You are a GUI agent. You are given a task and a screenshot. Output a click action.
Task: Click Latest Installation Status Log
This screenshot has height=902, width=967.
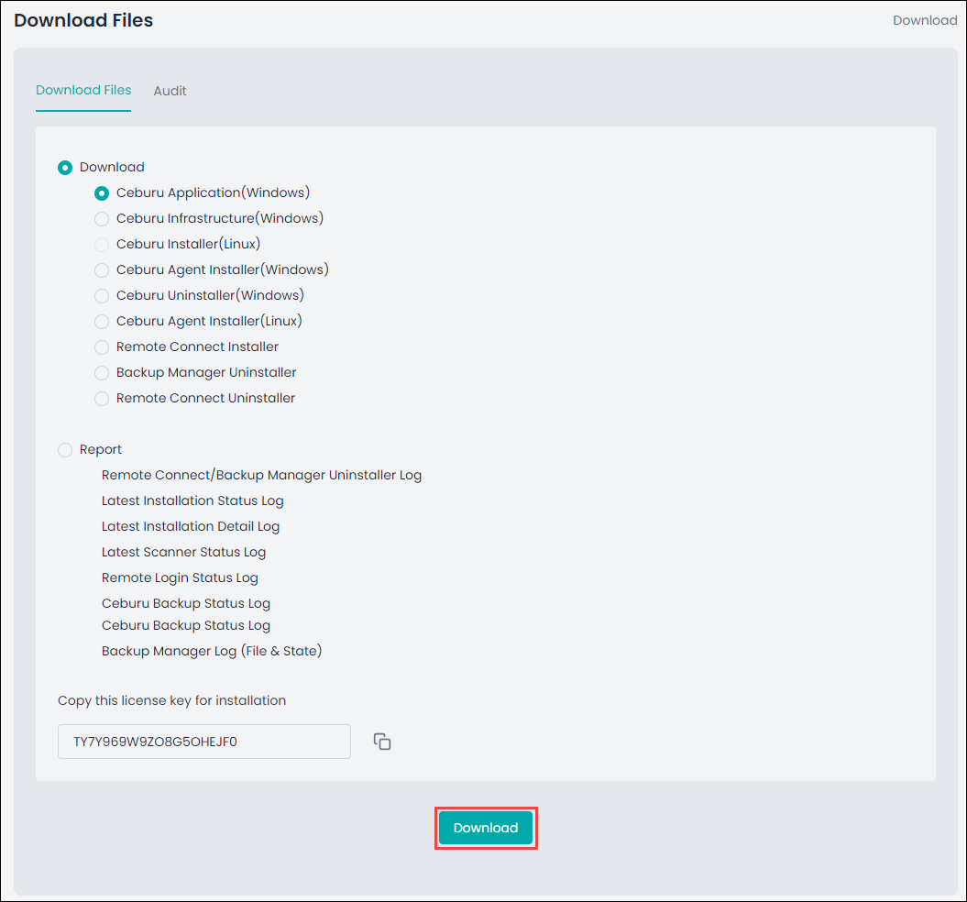point(192,501)
